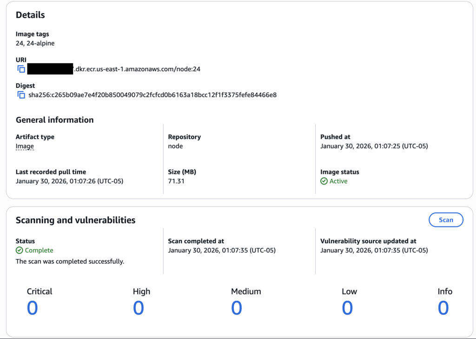Click the Scan completed at timestamp
Viewport: 476px width, 339px height.
point(222,250)
